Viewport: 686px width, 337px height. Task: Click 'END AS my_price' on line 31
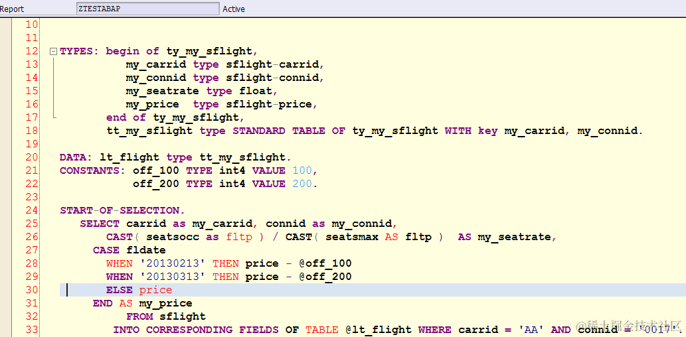[142, 303]
